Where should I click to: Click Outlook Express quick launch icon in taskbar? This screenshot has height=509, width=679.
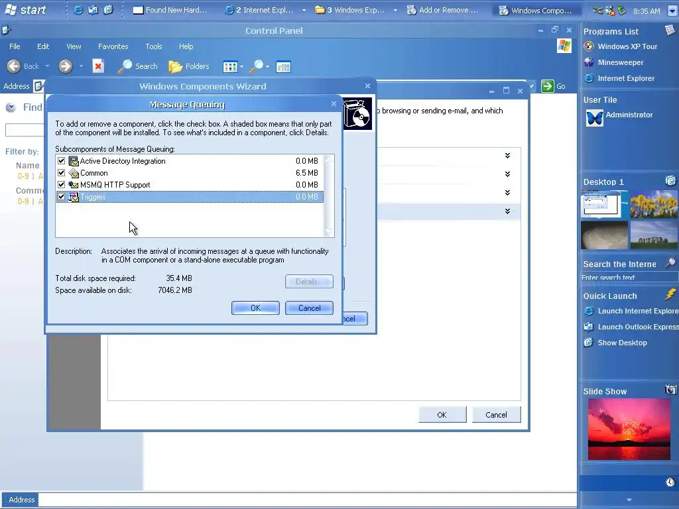(x=93, y=10)
